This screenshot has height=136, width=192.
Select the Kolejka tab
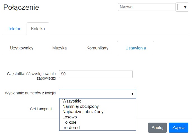tap(38, 29)
